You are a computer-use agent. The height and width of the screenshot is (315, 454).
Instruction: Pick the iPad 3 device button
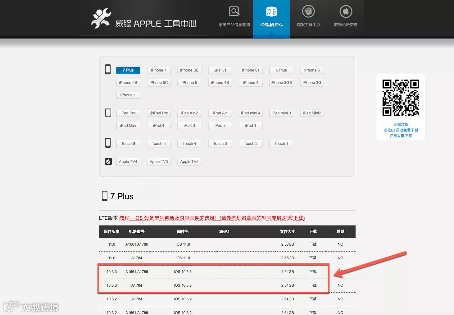(189, 126)
